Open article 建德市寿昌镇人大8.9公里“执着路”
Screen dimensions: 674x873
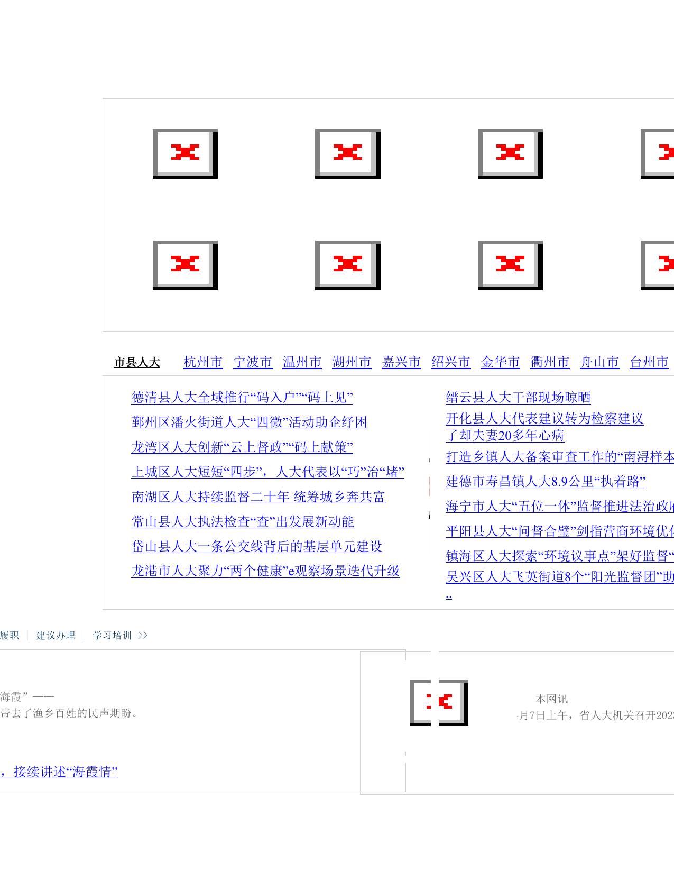pos(546,482)
